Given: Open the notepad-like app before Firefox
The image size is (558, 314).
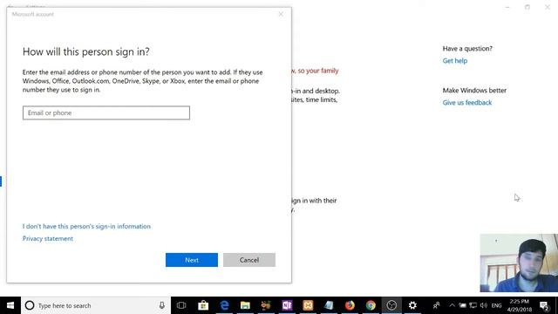Looking at the screenshot, I should tap(329, 305).
